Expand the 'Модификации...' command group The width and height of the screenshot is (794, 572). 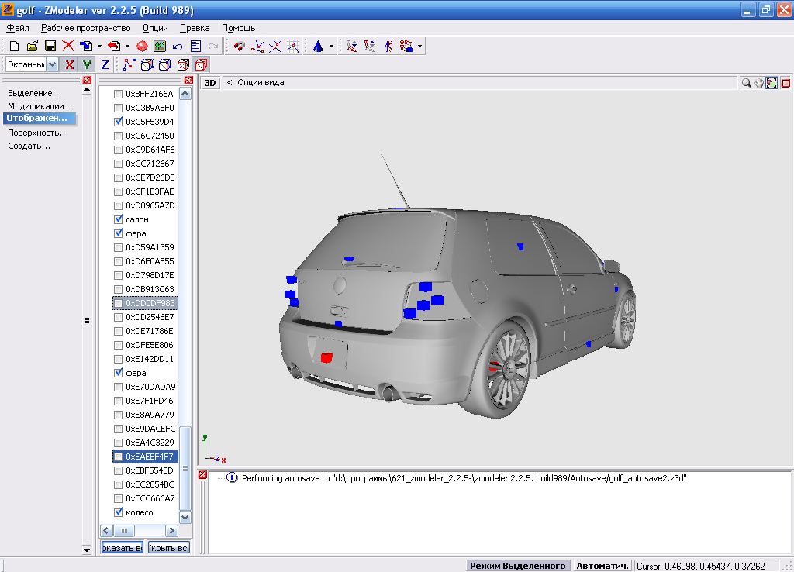(x=40, y=106)
